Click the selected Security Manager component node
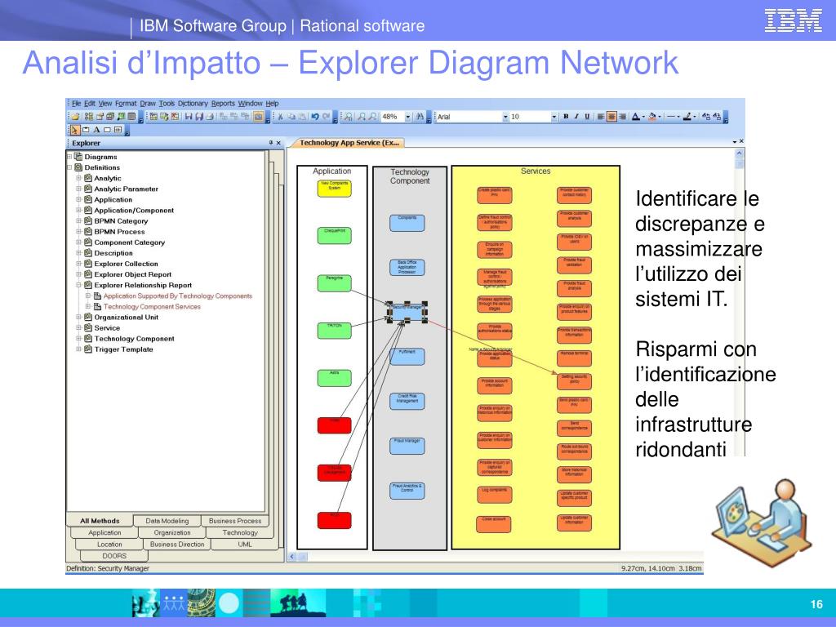This screenshot has height=627, width=836. pyautogui.click(x=407, y=313)
